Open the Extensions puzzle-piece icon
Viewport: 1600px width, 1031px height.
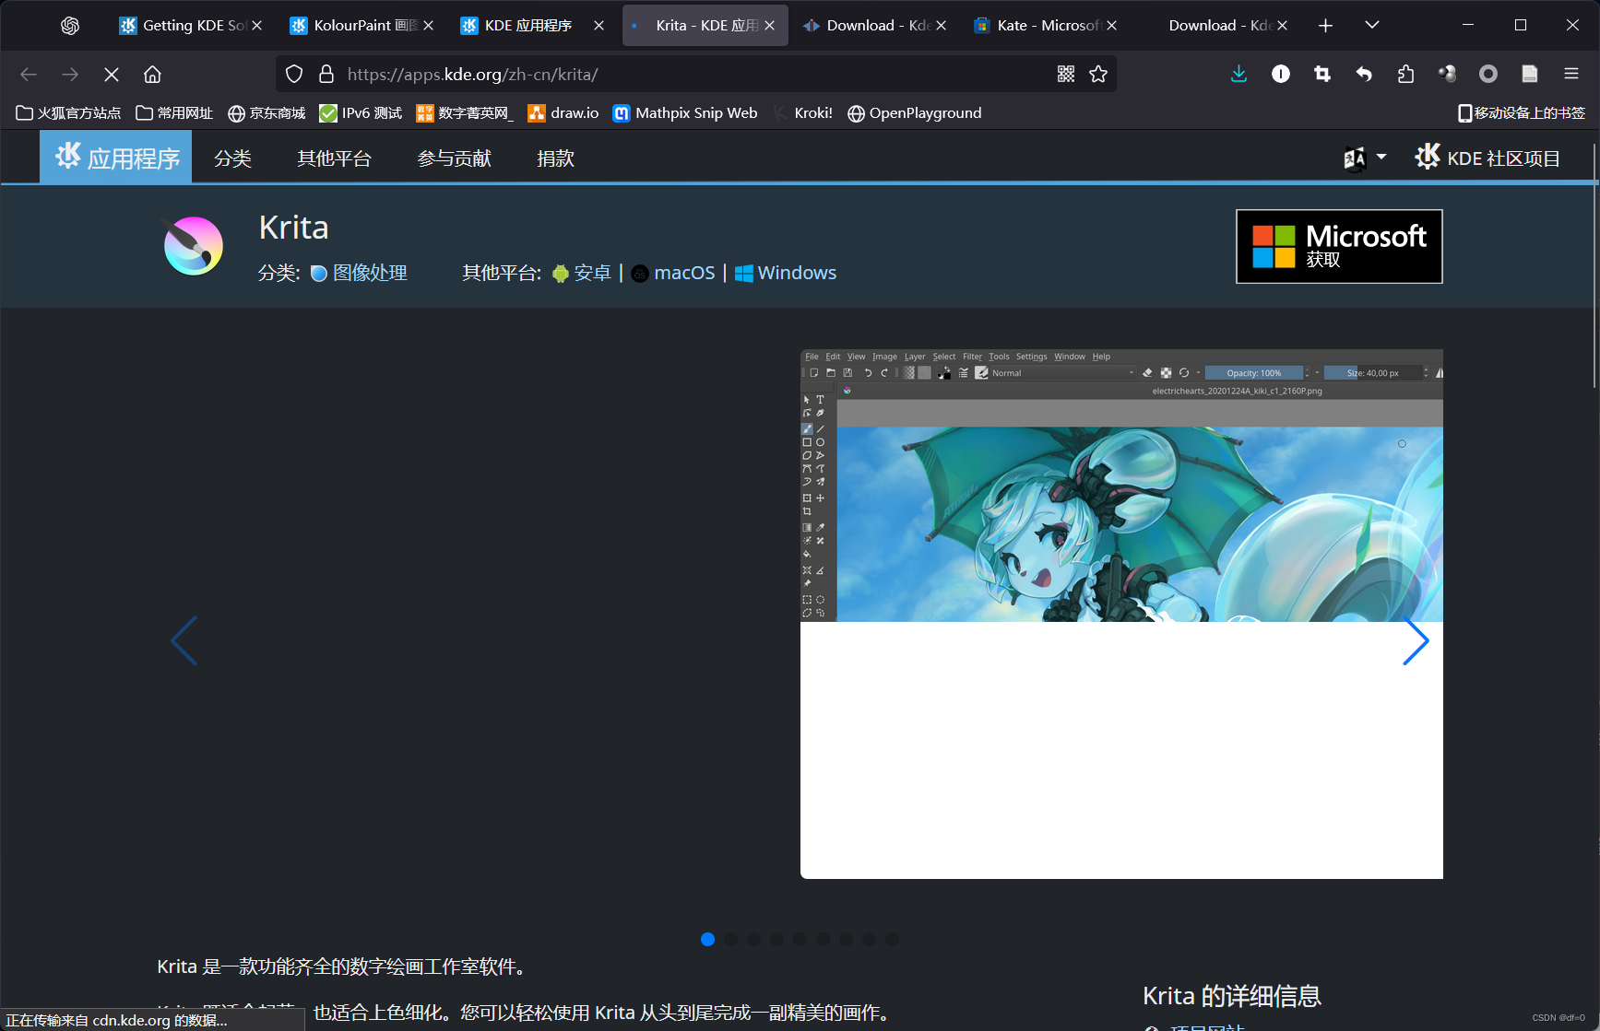pyautogui.click(x=1405, y=74)
